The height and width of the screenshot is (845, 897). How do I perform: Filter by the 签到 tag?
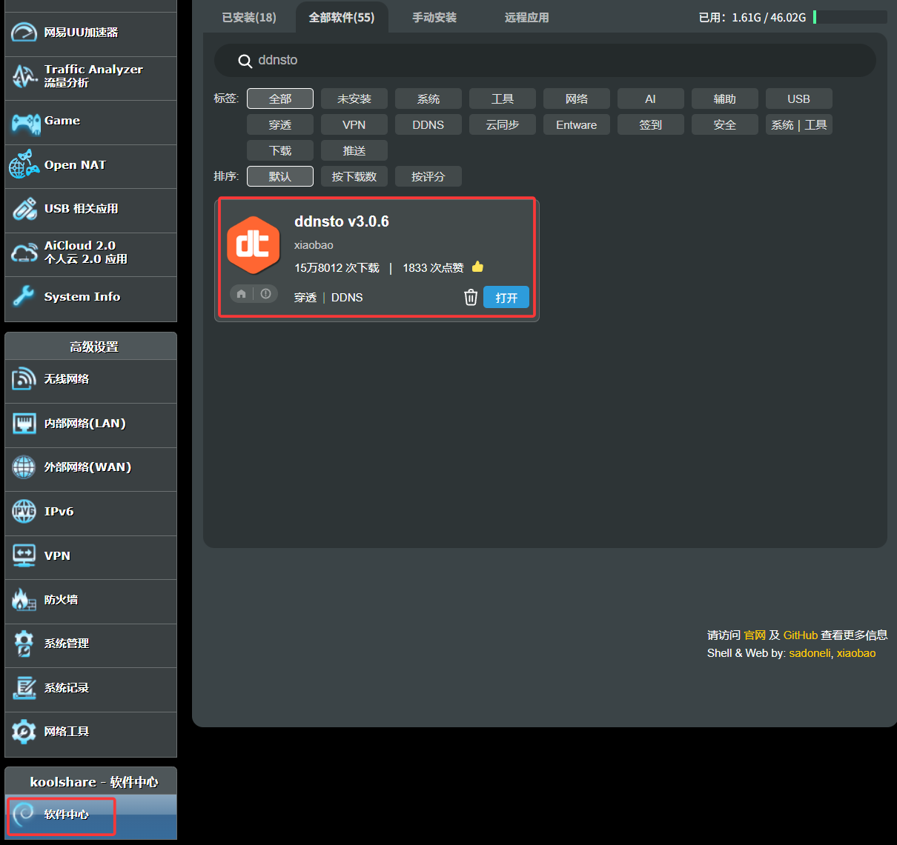click(x=651, y=124)
